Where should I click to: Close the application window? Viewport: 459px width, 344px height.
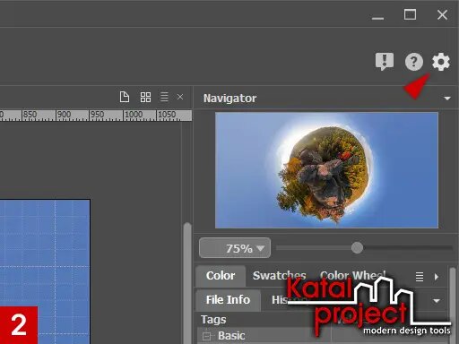[x=442, y=14]
